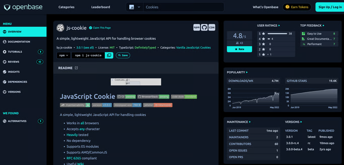Click the CI passing badge
The width and height of the screenshot is (344, 165).
click(x=126, y=97)
